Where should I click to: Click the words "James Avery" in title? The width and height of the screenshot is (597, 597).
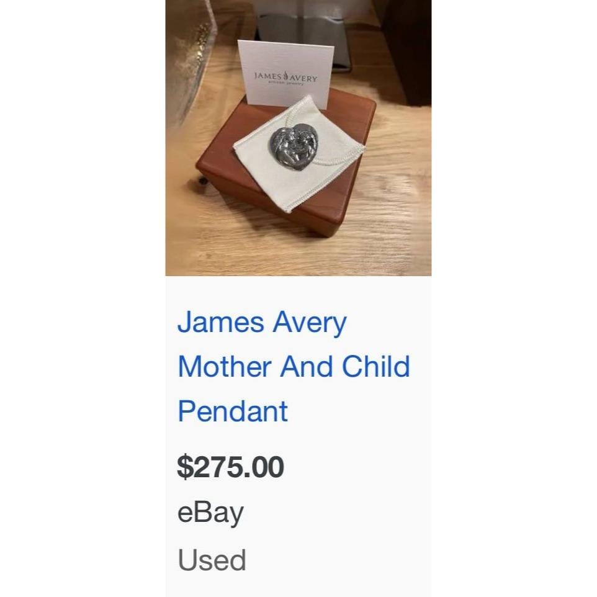[262, 323]
